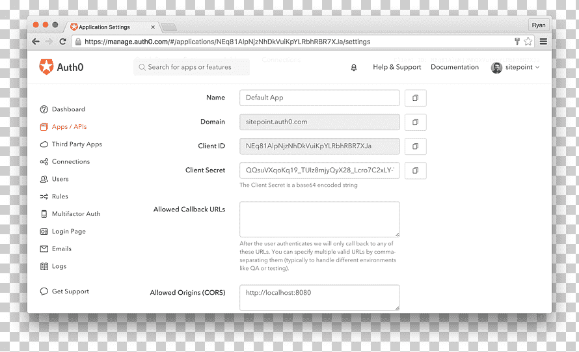
Task: Click the search magnifier icon
Action: click(x=142, y=67)
